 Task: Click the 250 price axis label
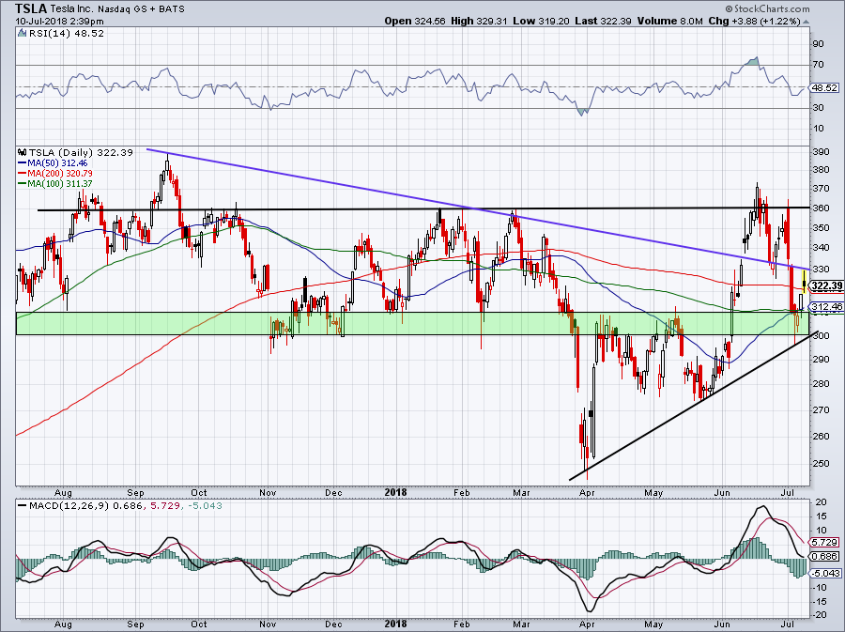pyautogui.click(x=821, y=463)
